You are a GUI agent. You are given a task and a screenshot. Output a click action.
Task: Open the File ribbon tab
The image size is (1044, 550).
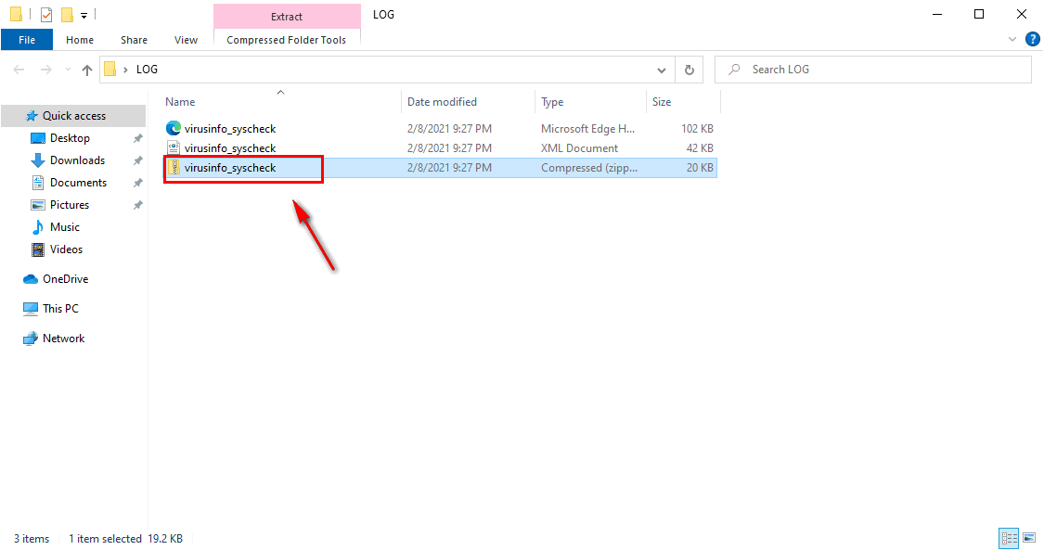click(27, 40)
